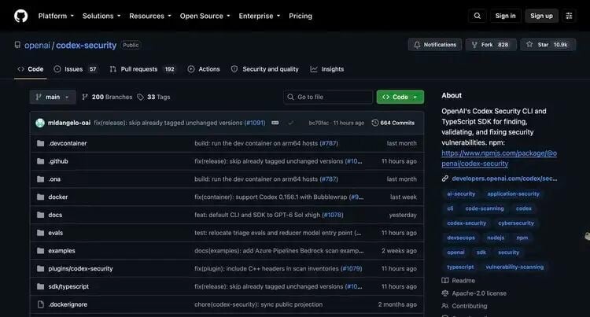
Task: Click the graph icon on Insights tab
Action: click(x=314, y=69)
